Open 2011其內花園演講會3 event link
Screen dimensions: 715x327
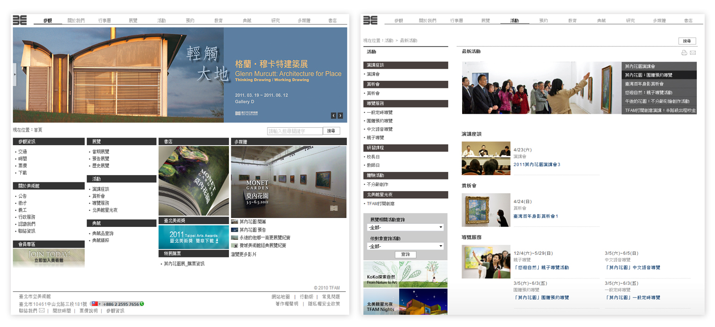click(537, 165)
